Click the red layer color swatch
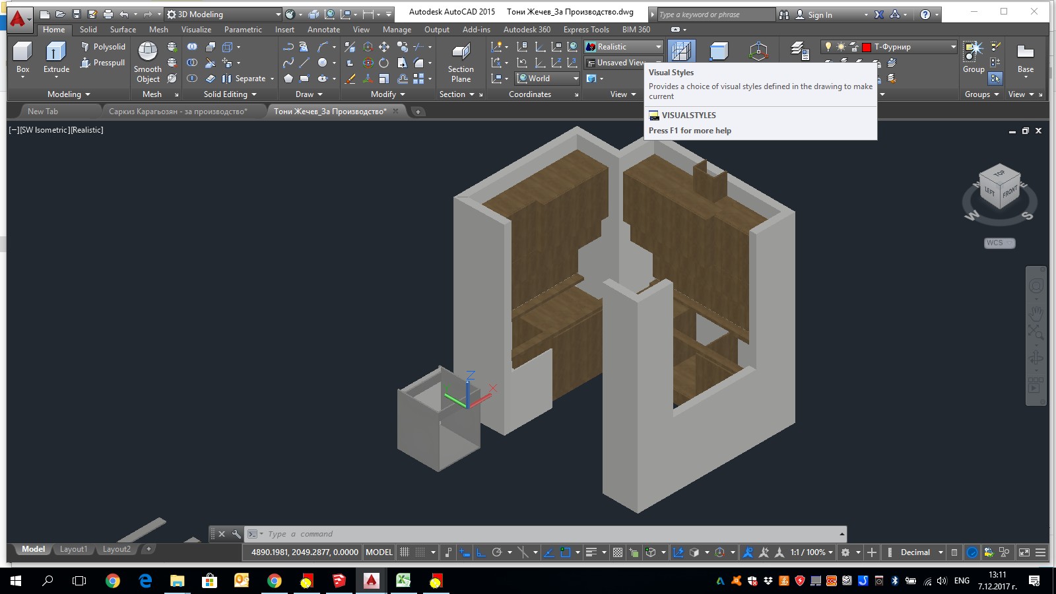This screenshot has width=1056, height=594. (867, 47)
